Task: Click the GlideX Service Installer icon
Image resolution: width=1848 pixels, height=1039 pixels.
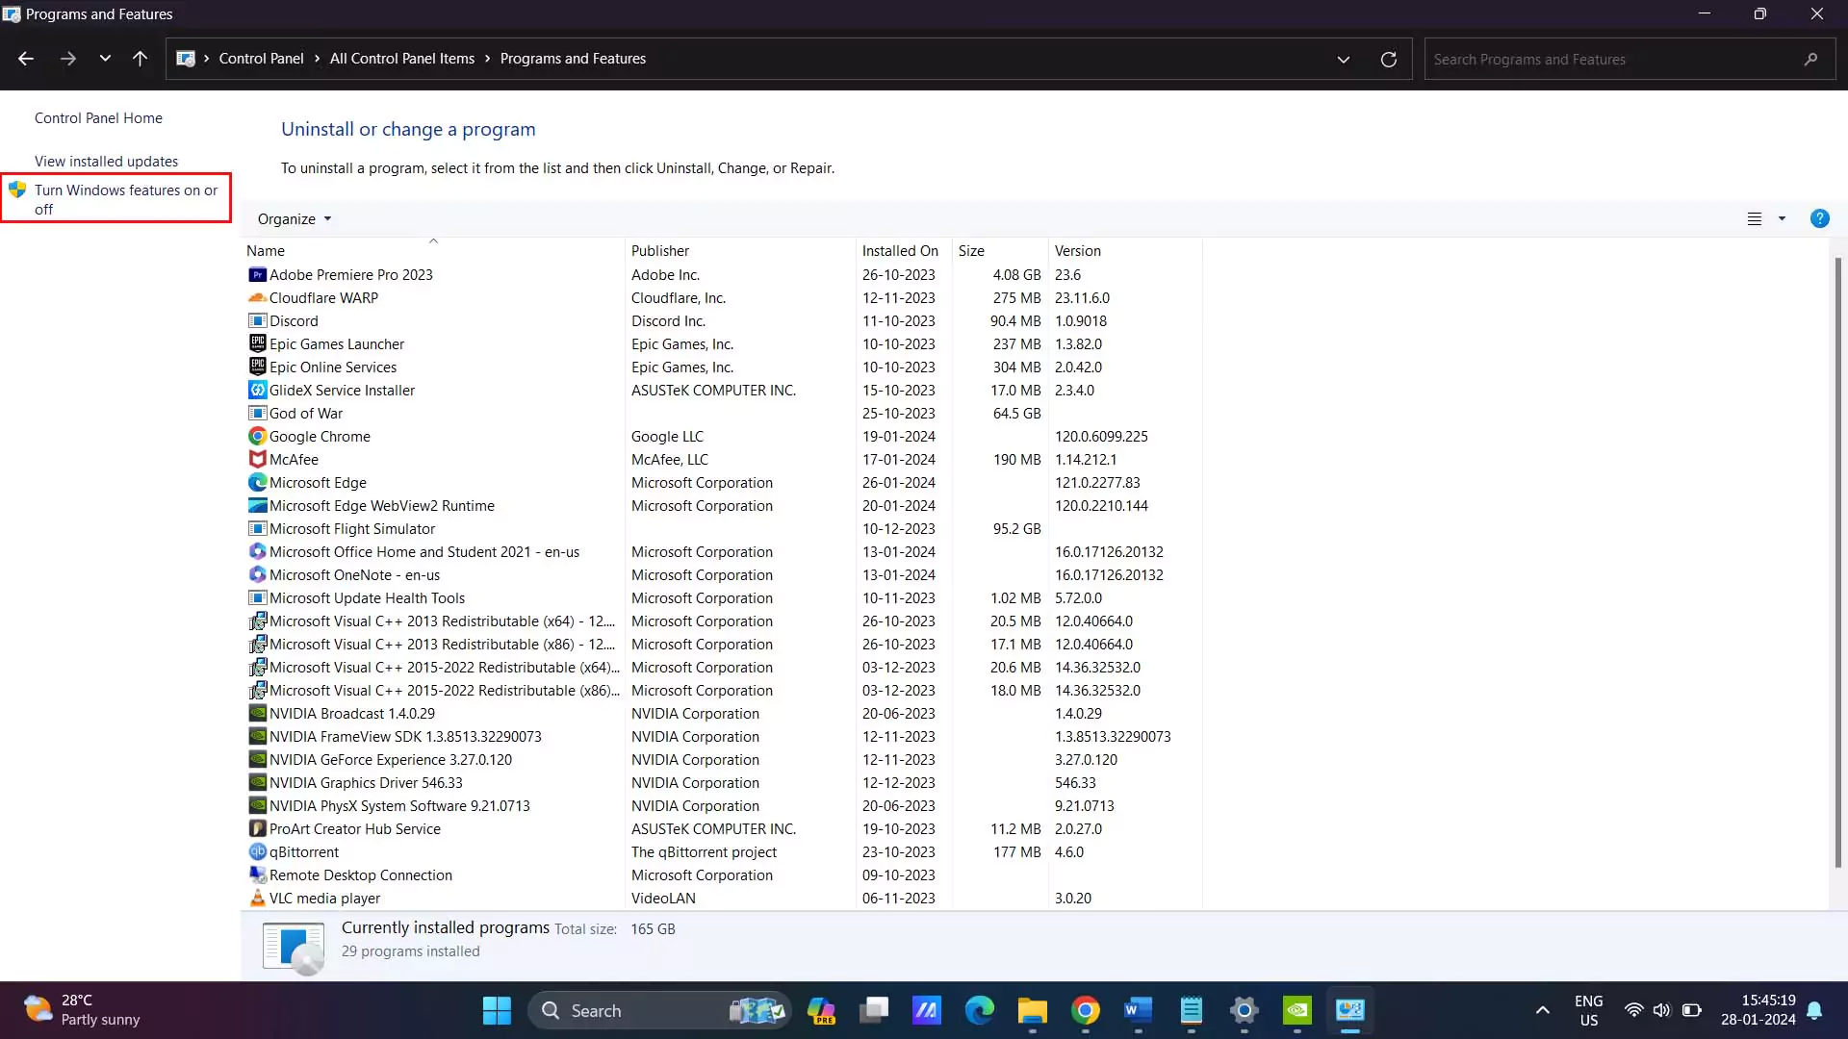Action: point(257,391)
